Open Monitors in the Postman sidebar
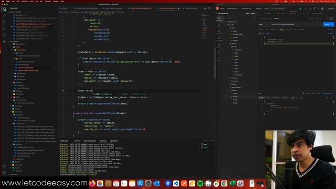The width and height of the screenshot is (336, 189). click(x=219, y=46)
